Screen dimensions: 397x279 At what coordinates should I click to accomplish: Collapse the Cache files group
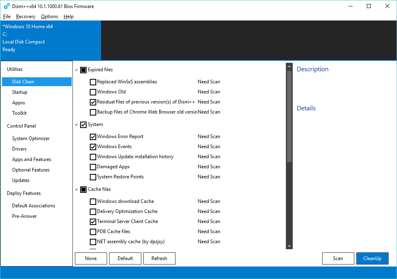coord(76,189)
